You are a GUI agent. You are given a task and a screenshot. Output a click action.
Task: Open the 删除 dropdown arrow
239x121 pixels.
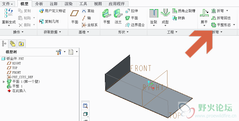point(34,25)
